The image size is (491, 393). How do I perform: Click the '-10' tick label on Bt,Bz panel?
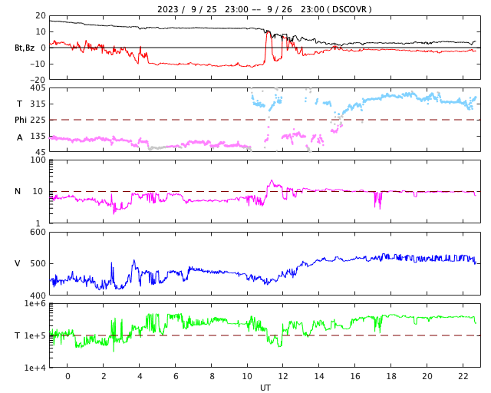(x=38, y=64)
